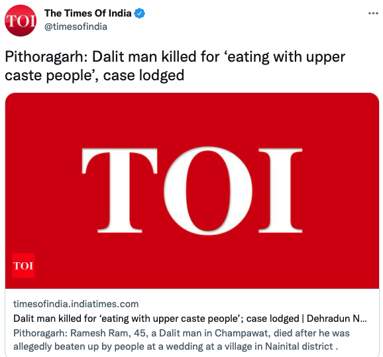Open the timesofindia.indiatimes.com domain link
This screenshot has height=357, width=383.
point(76,304)
